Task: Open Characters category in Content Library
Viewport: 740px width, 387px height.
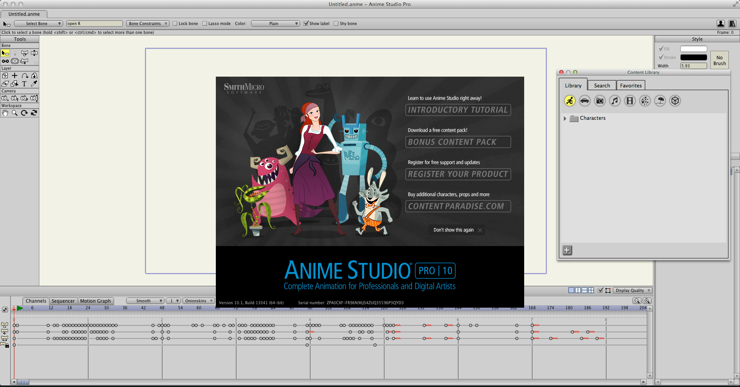Action: pos(570,101)
